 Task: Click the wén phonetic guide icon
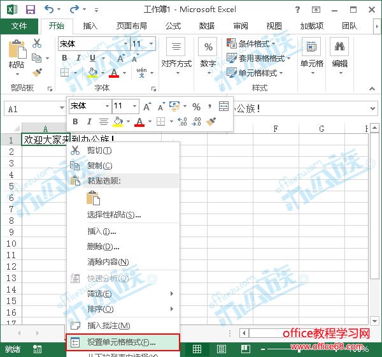[141, 73]
